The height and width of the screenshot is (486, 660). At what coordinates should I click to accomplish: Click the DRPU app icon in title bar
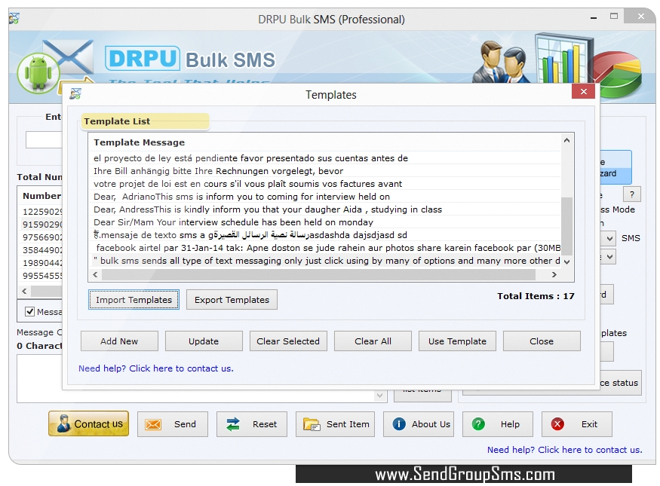[14, 19]
